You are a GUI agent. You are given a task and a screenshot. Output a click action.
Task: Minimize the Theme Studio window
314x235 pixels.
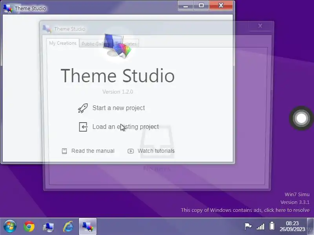point(185,5)
